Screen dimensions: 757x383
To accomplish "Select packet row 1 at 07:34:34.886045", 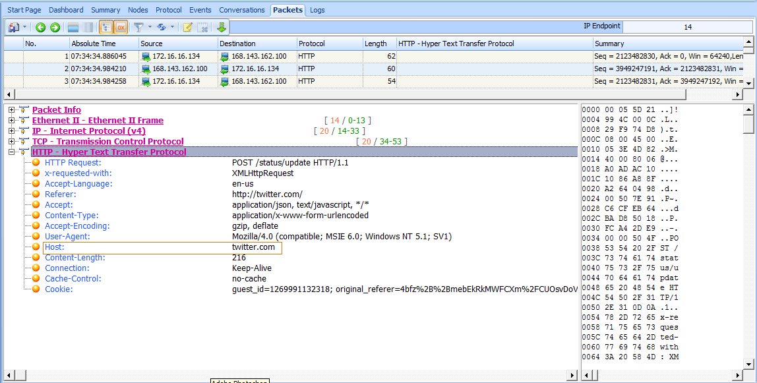I will coord(373,57).
